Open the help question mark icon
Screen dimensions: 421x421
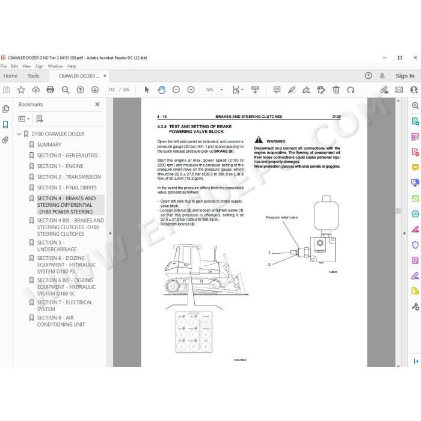pyautogui.click(x=368, y=76)
